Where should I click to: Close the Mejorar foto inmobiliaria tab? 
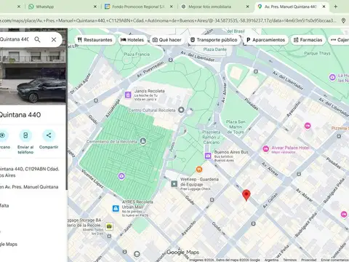(x=247, y=7)
